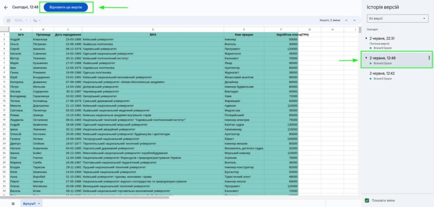The image size is (434, 207).
Task: Expand the 2 червня, 22:31 version
Action: coord(367,38)
